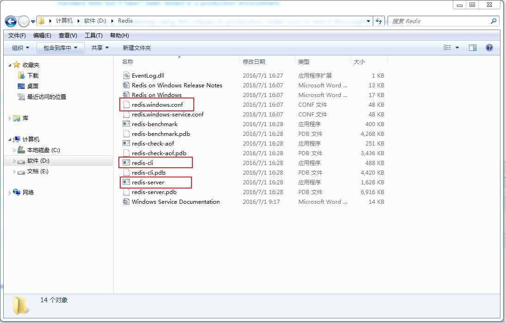Click 软件 (D:) in the address breadcrumb
506x323 pixels.
click(x=95, y=21)
